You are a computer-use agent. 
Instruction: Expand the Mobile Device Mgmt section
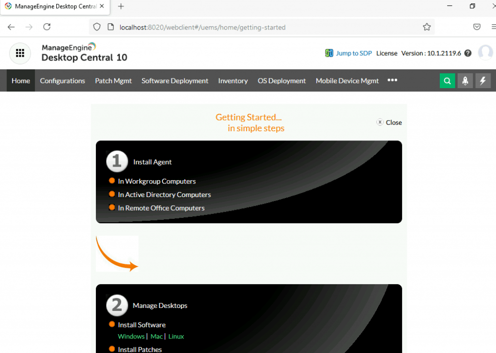coord(347,81)
